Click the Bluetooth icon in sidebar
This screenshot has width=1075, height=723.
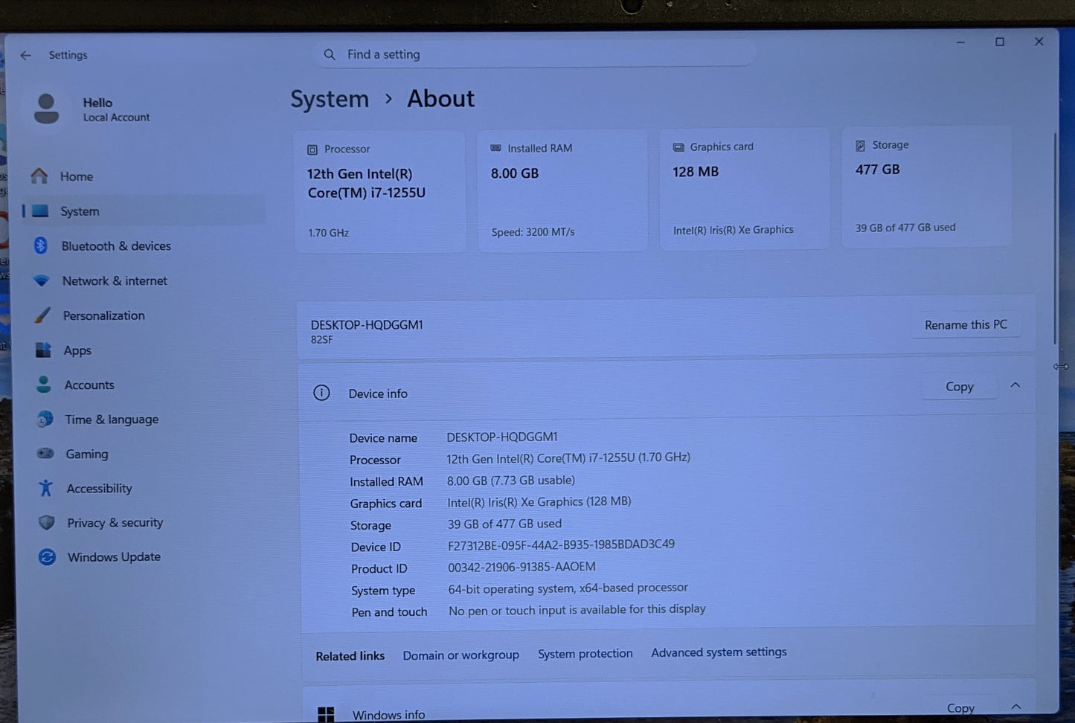click(41, 245)
